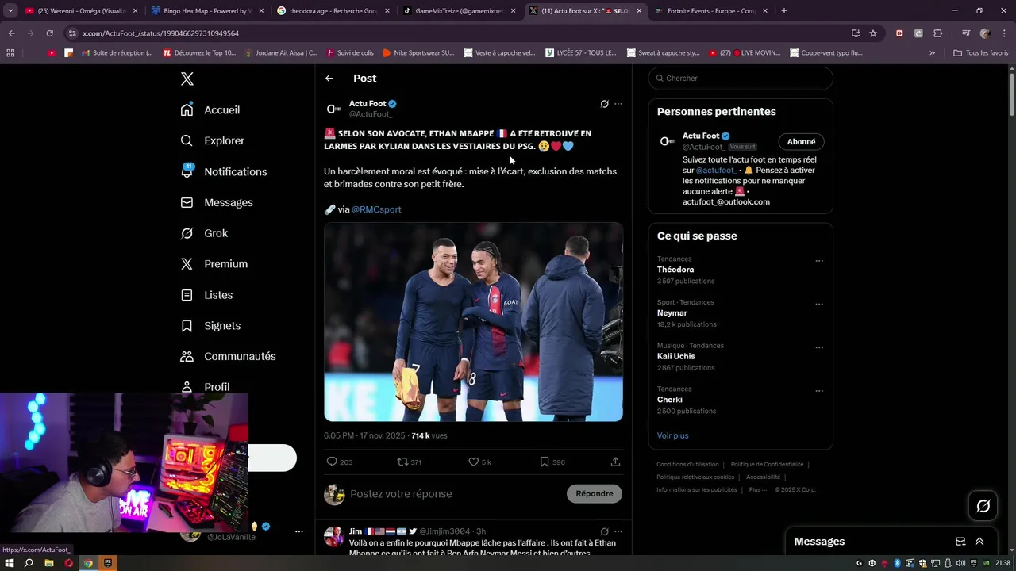Click the share icon on the post
The width and height of the screenshot is (1016, 571).
pyautogui.click(x=615, y=462)
